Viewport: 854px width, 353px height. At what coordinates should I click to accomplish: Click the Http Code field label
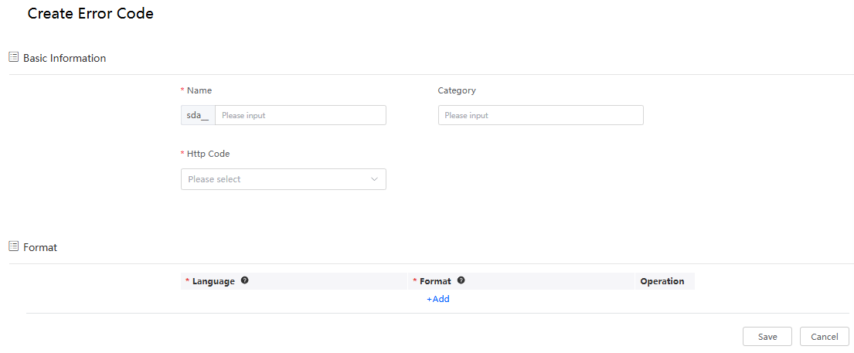pos(208,154)
